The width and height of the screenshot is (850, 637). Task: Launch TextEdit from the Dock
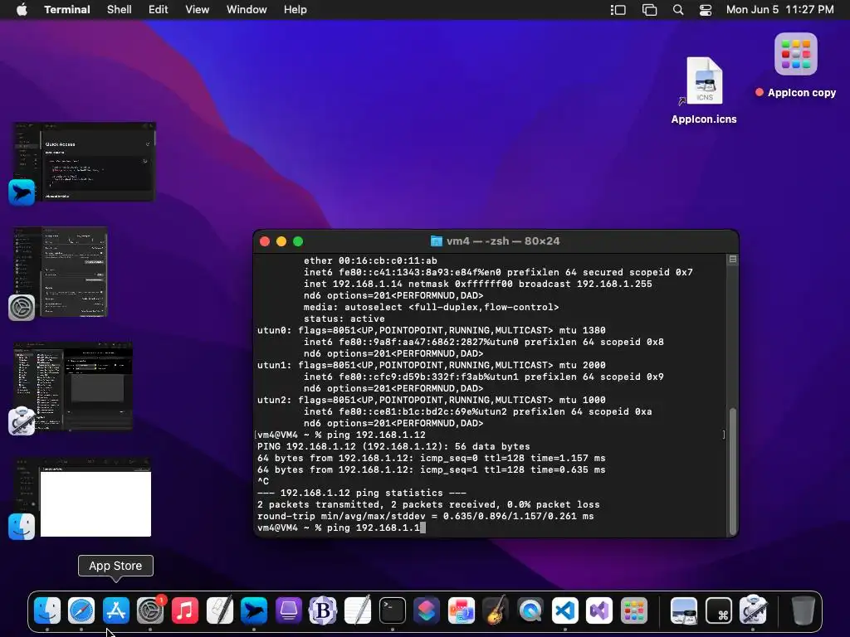tap(358, 610)
